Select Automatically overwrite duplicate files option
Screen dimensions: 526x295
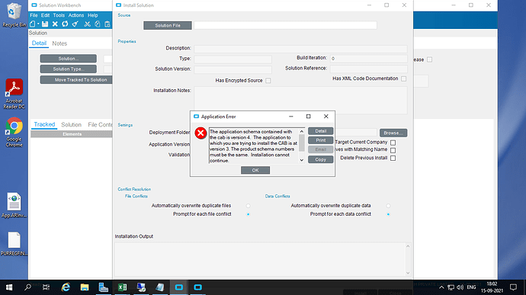point(249,206)
